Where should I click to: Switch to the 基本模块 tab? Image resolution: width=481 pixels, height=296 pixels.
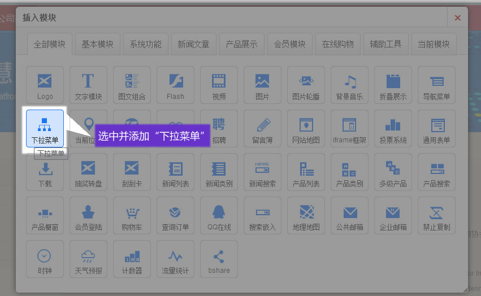coord(97,44)
